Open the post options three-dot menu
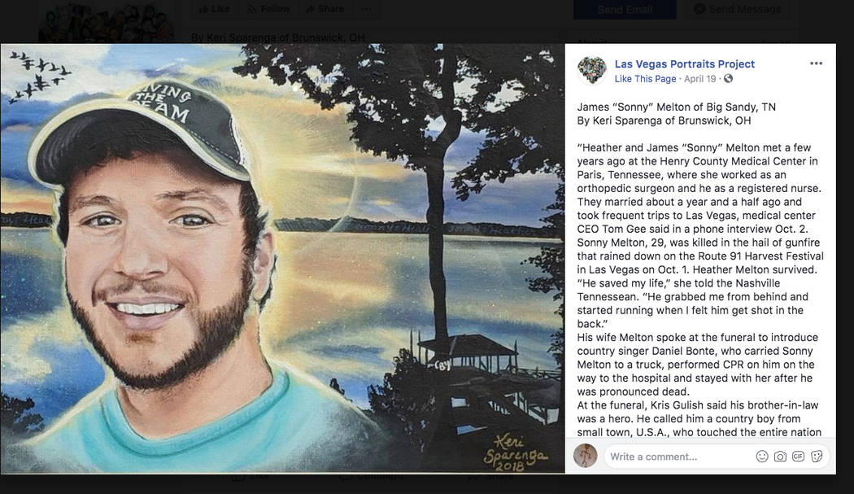The image size is (854, 494). click(x=816, y=63)
